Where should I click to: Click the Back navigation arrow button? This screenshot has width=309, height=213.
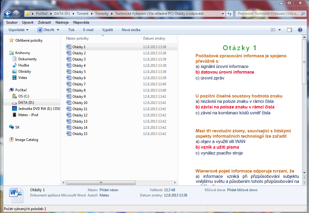point(8,14)
